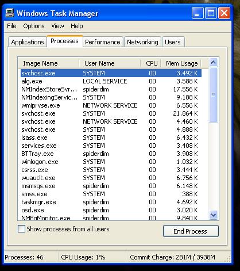Open the View menu
The image size is (240, 271).
pyautogui.click(x=57, y=26)
